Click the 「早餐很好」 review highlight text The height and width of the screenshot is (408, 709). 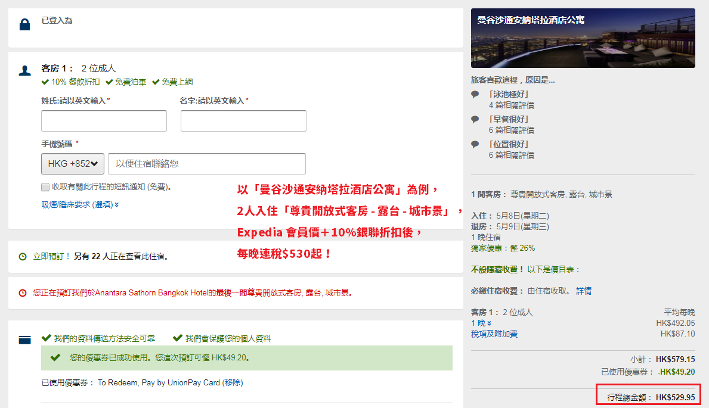509,119
